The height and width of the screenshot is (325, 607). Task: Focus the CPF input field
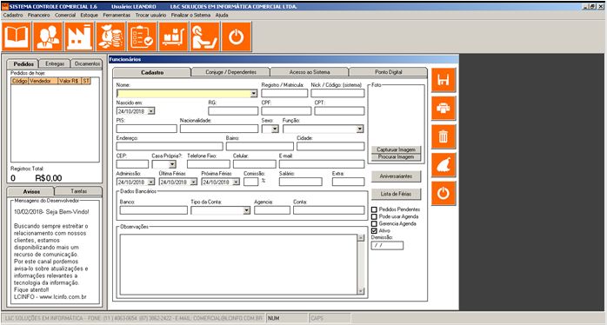(286, 111)
